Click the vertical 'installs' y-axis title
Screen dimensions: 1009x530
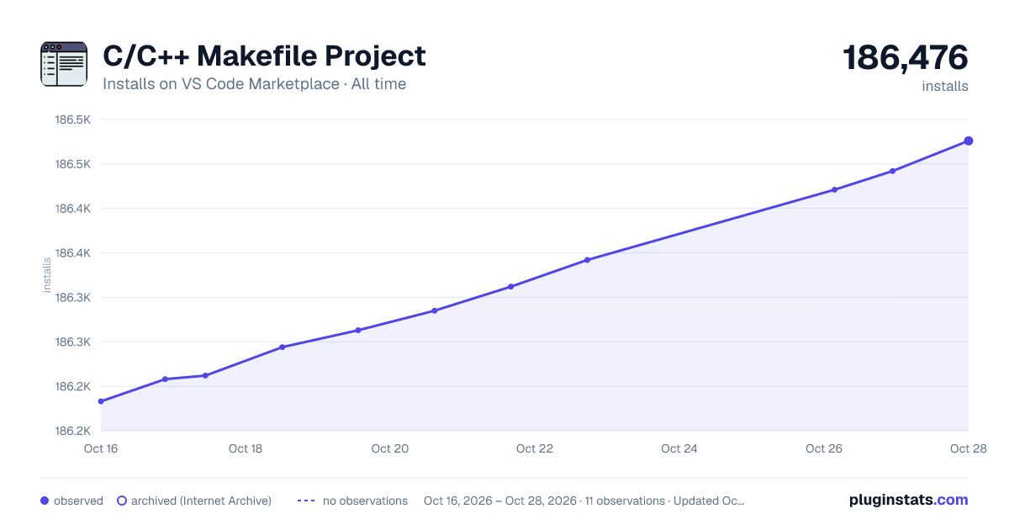coord(48,275)
